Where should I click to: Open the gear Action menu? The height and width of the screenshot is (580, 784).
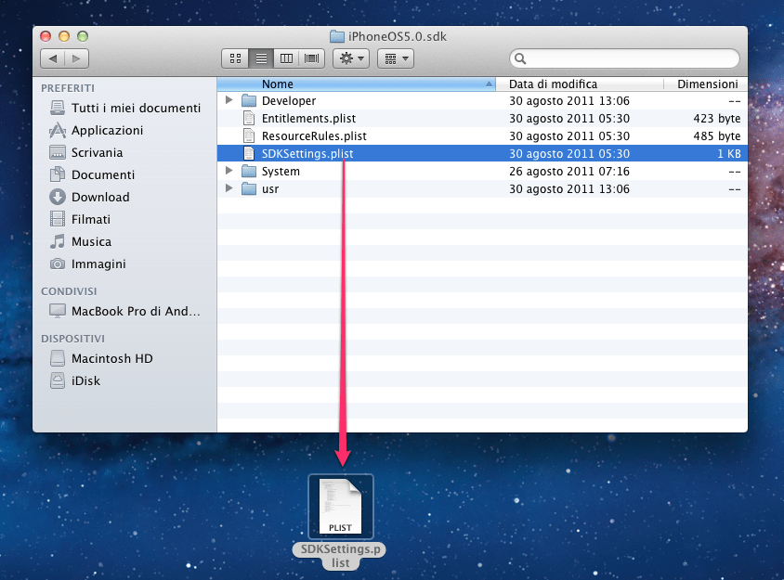351,58
